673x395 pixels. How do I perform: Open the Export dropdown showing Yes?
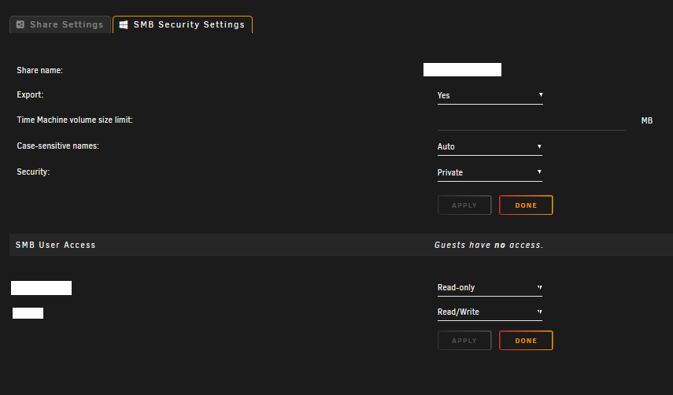point(490,96)
